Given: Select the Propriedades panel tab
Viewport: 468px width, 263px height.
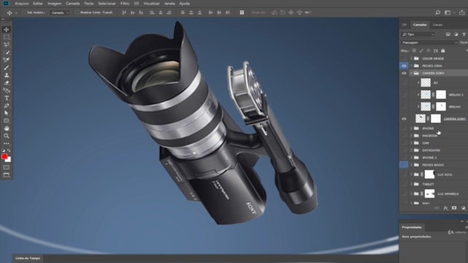Looking at the screenshot, I should (x=412, y=227).
